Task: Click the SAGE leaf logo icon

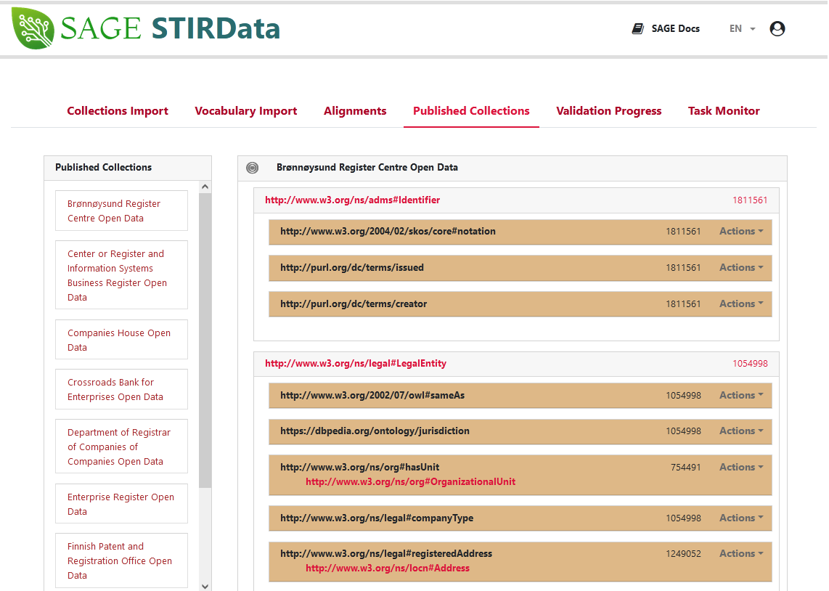Action: [x=33, y=28]
